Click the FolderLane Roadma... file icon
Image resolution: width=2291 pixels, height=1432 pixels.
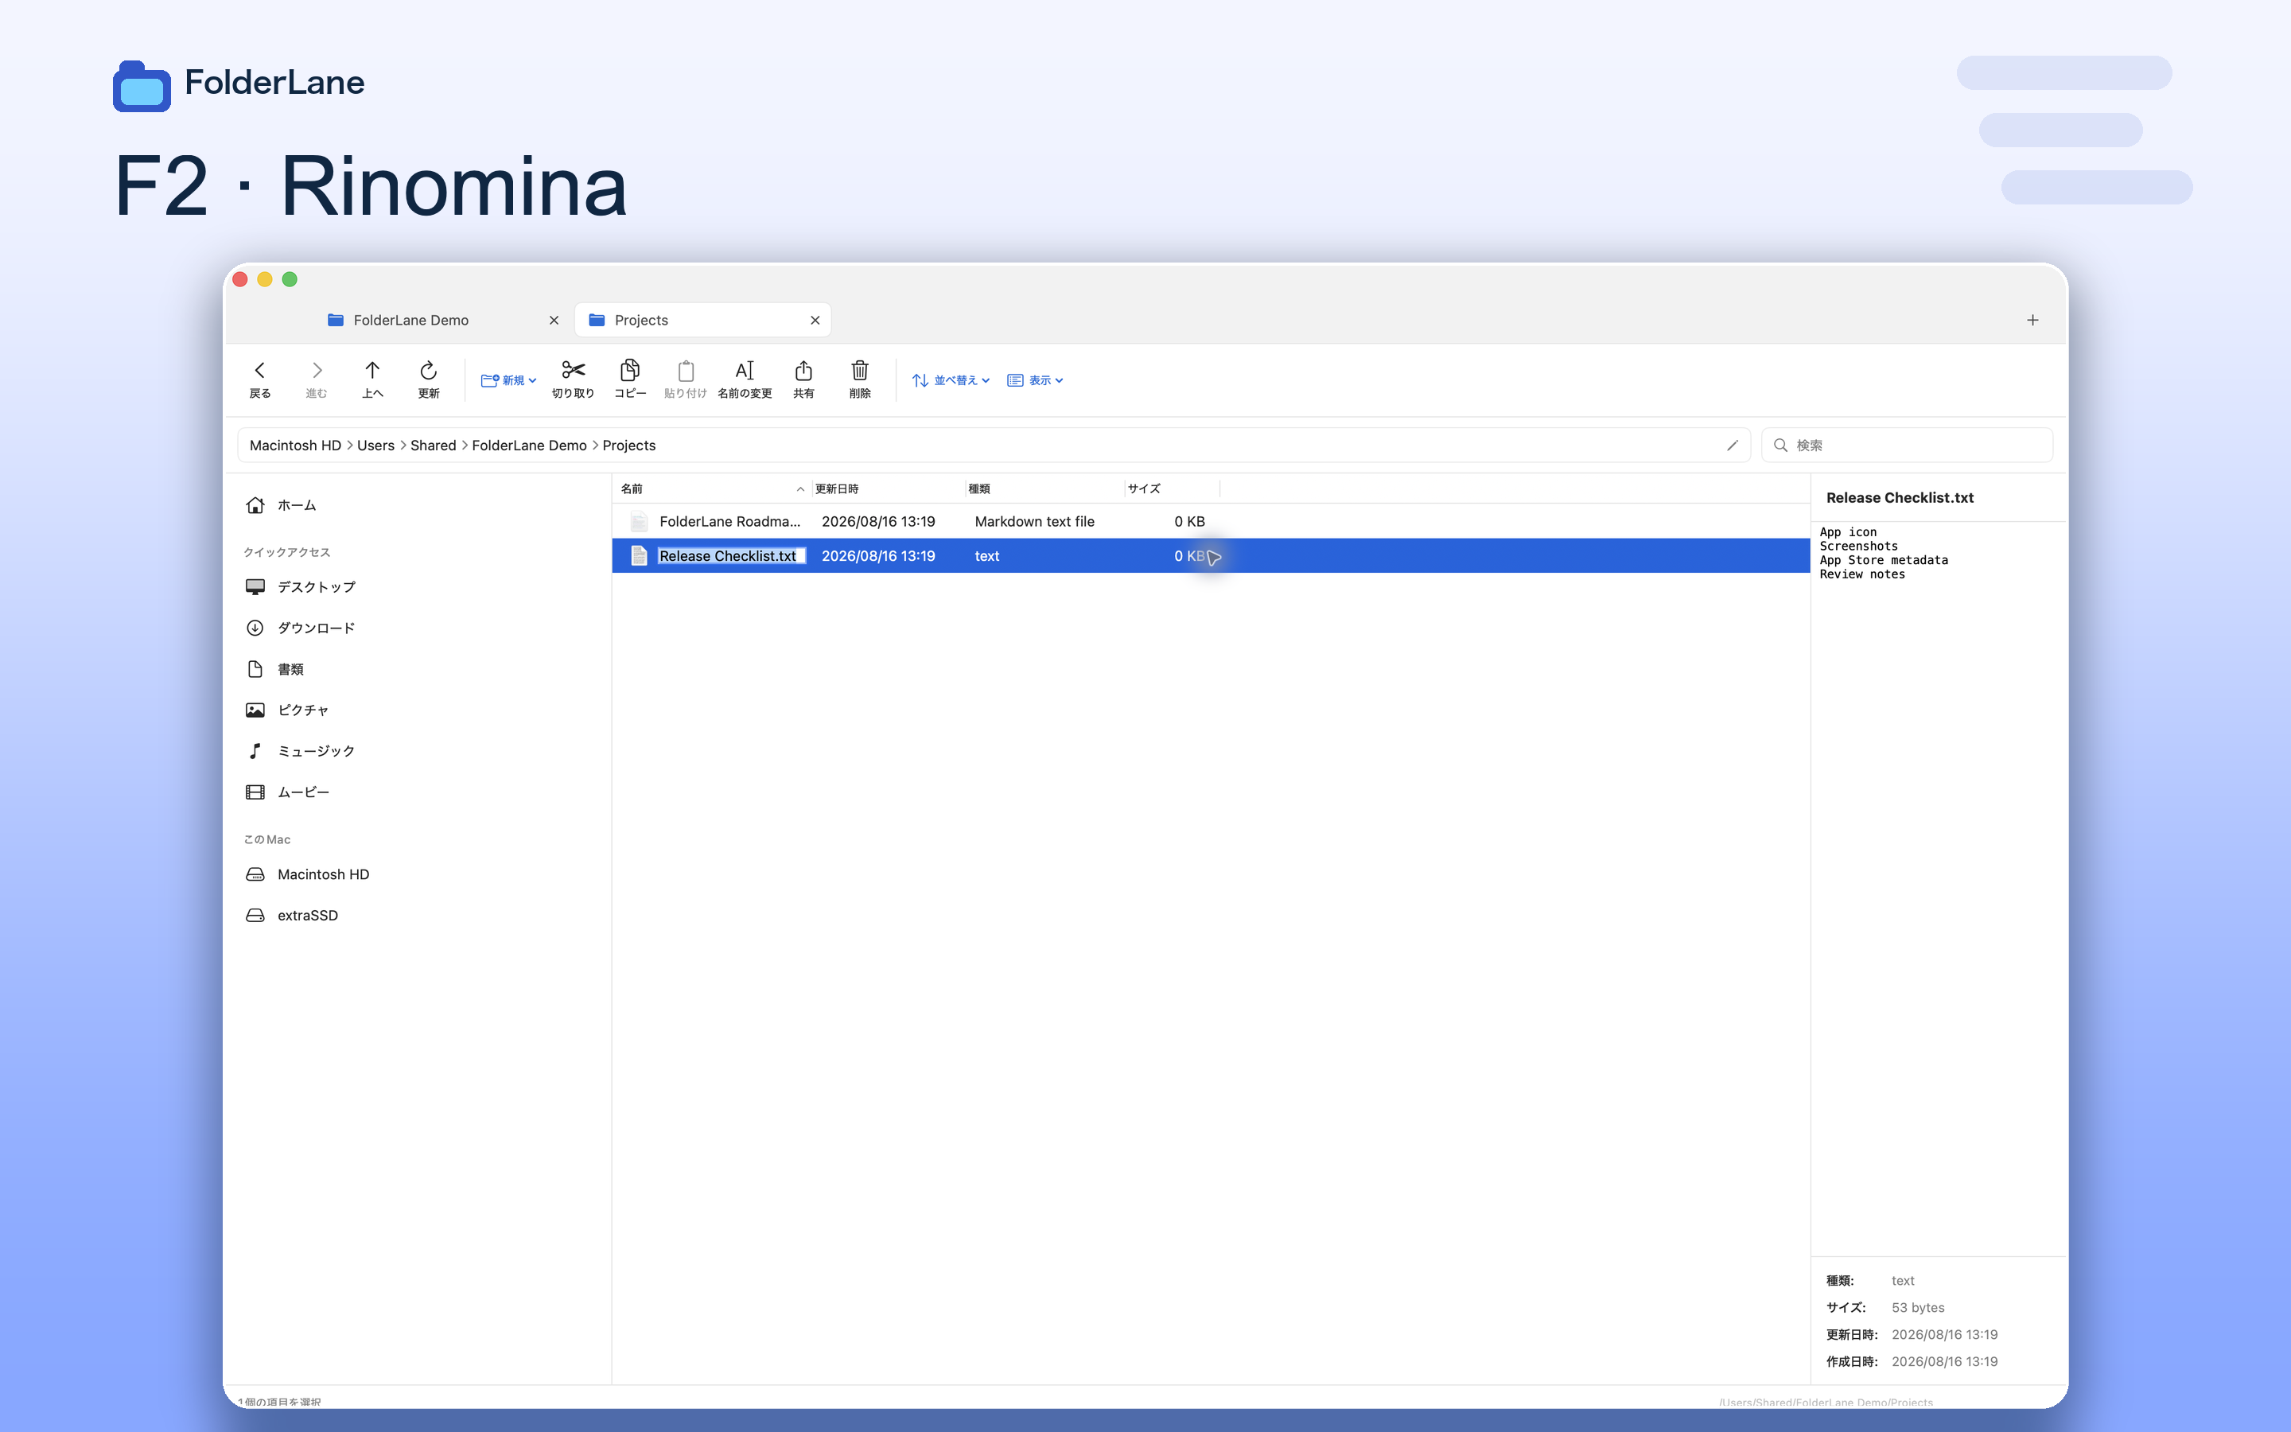(639, 521)
